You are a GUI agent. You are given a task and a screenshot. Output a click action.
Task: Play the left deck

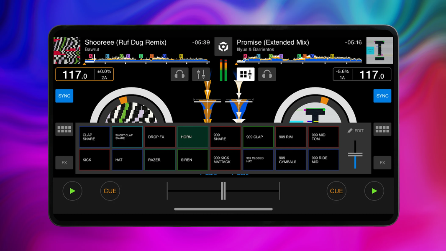pyautogui.click(x=72, y=191)
